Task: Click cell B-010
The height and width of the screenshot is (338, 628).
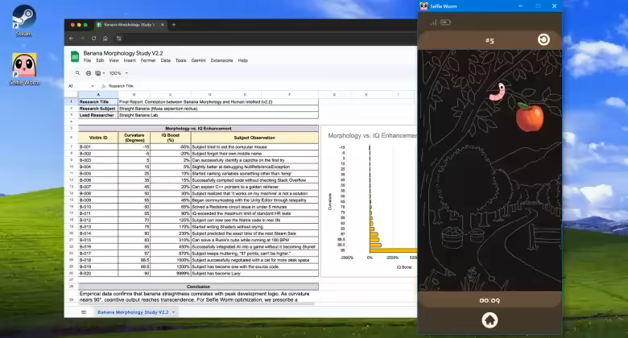Action: pyautogui.click(x=98, y=207)
